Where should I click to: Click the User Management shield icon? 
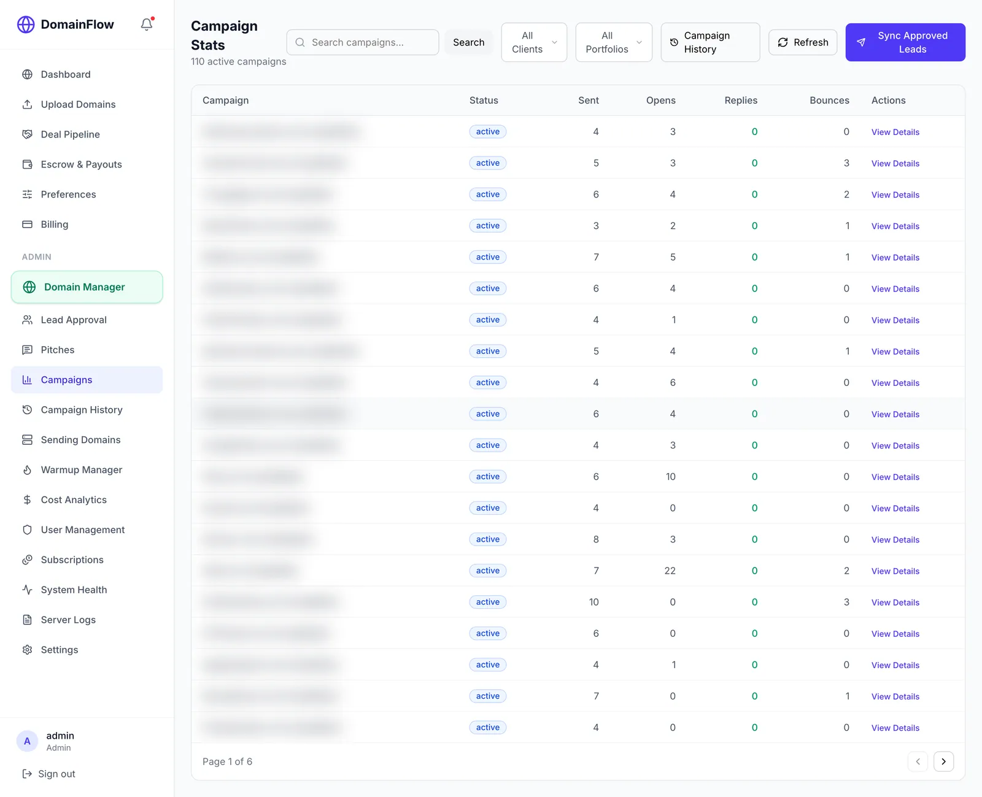click(27, 530)
